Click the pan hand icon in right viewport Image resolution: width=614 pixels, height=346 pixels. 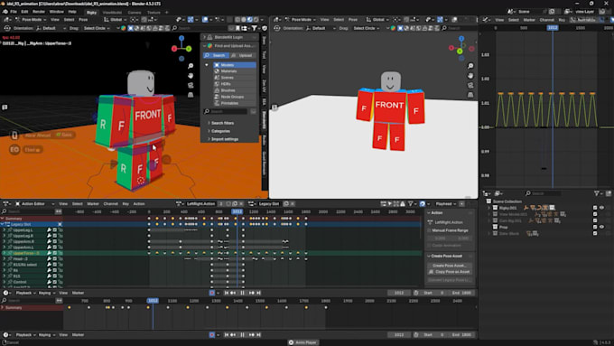coord(470,75)
